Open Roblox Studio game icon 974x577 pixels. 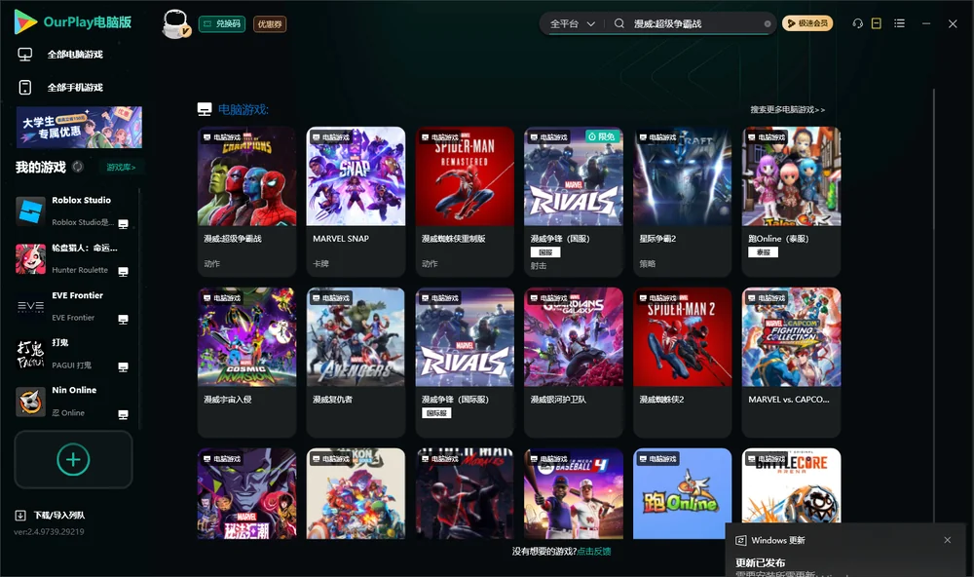point(30,212)
